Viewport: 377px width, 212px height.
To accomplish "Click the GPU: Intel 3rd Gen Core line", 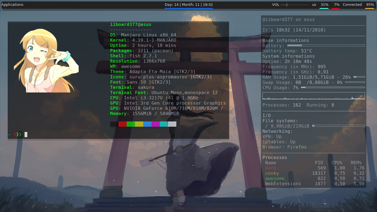I will (x=168, y=103).
